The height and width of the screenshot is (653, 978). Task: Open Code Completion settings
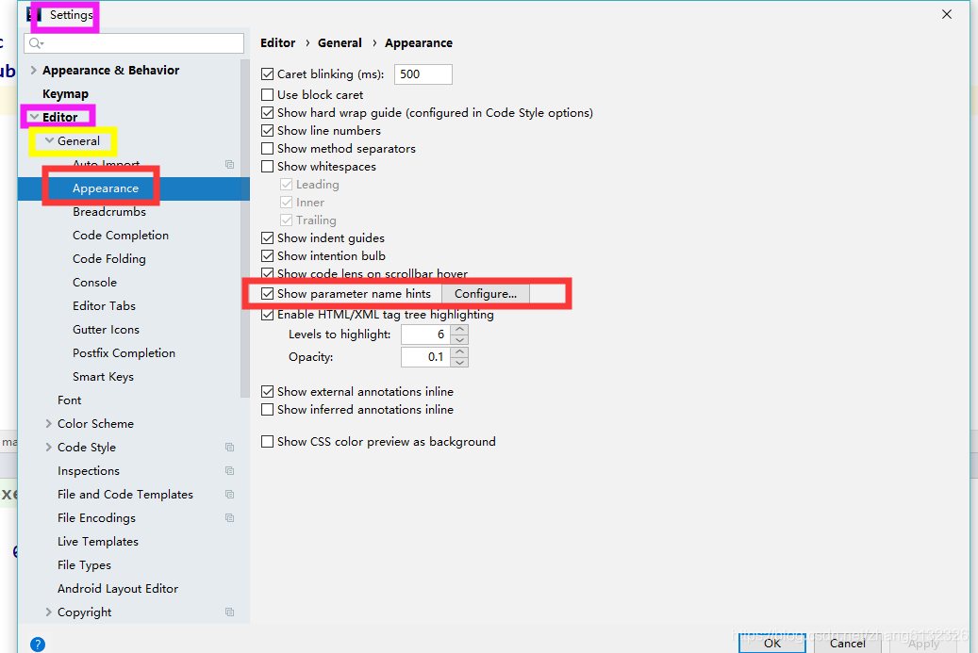click(121, 236)
